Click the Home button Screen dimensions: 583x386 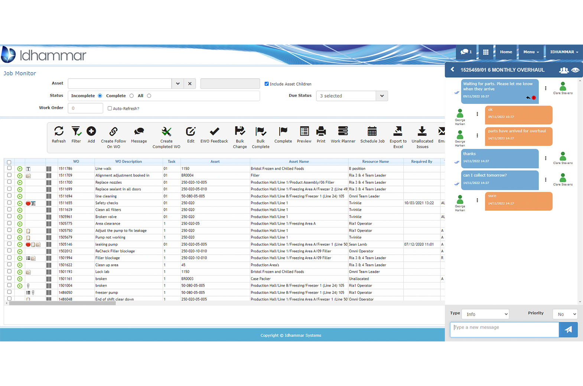click(506, 52)
